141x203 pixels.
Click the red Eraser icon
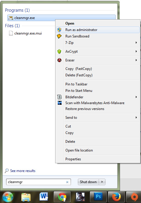tap(59, 60)
